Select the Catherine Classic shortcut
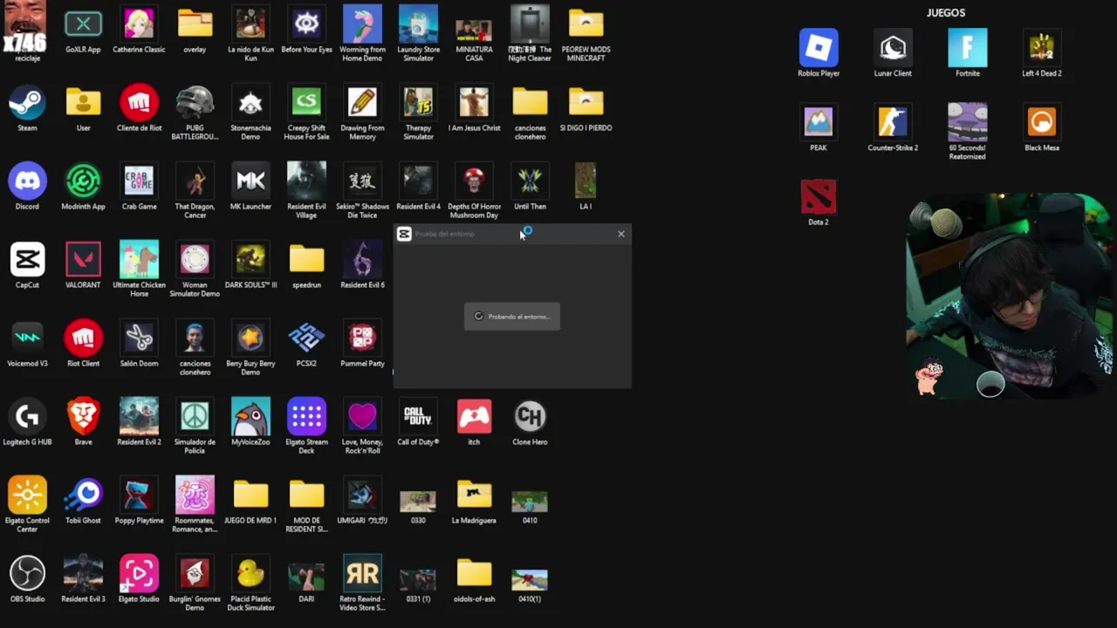1117x628 pixels. [139, 24]
